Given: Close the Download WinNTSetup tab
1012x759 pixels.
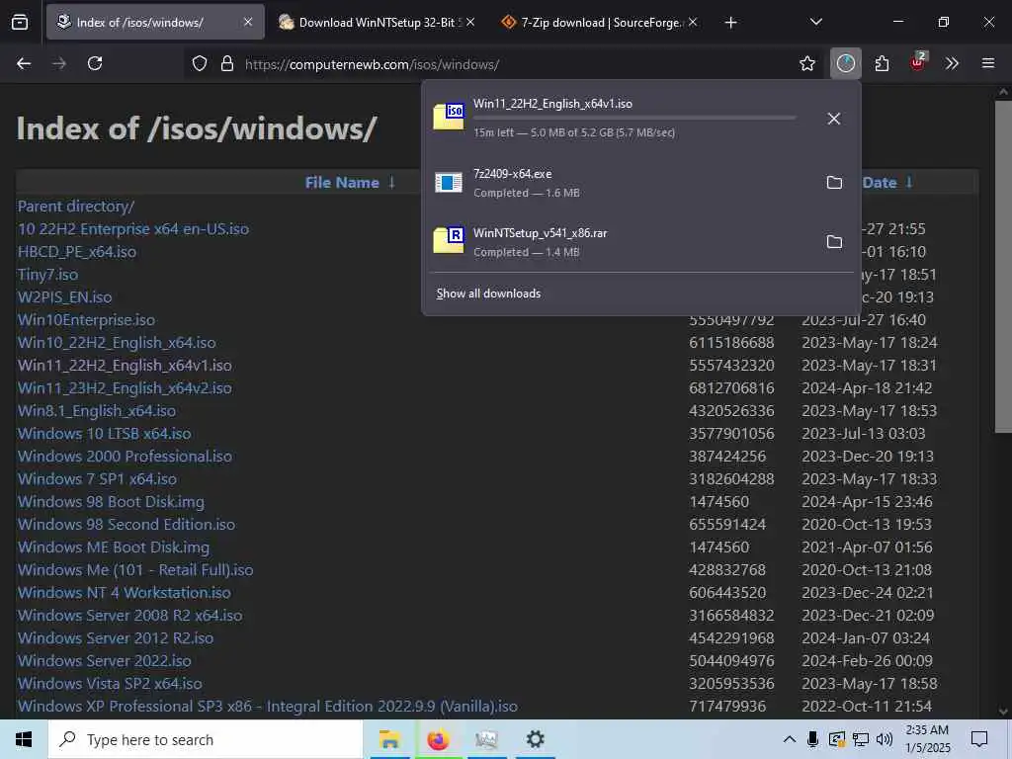Looking at the screenshot, I should pyautogui.click(x=470, y=22).
